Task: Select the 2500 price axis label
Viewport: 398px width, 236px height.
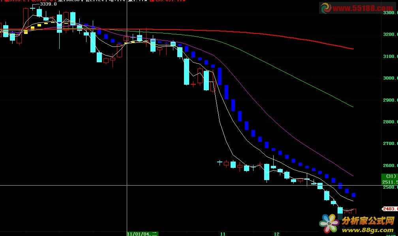Action: pos(390,188)
